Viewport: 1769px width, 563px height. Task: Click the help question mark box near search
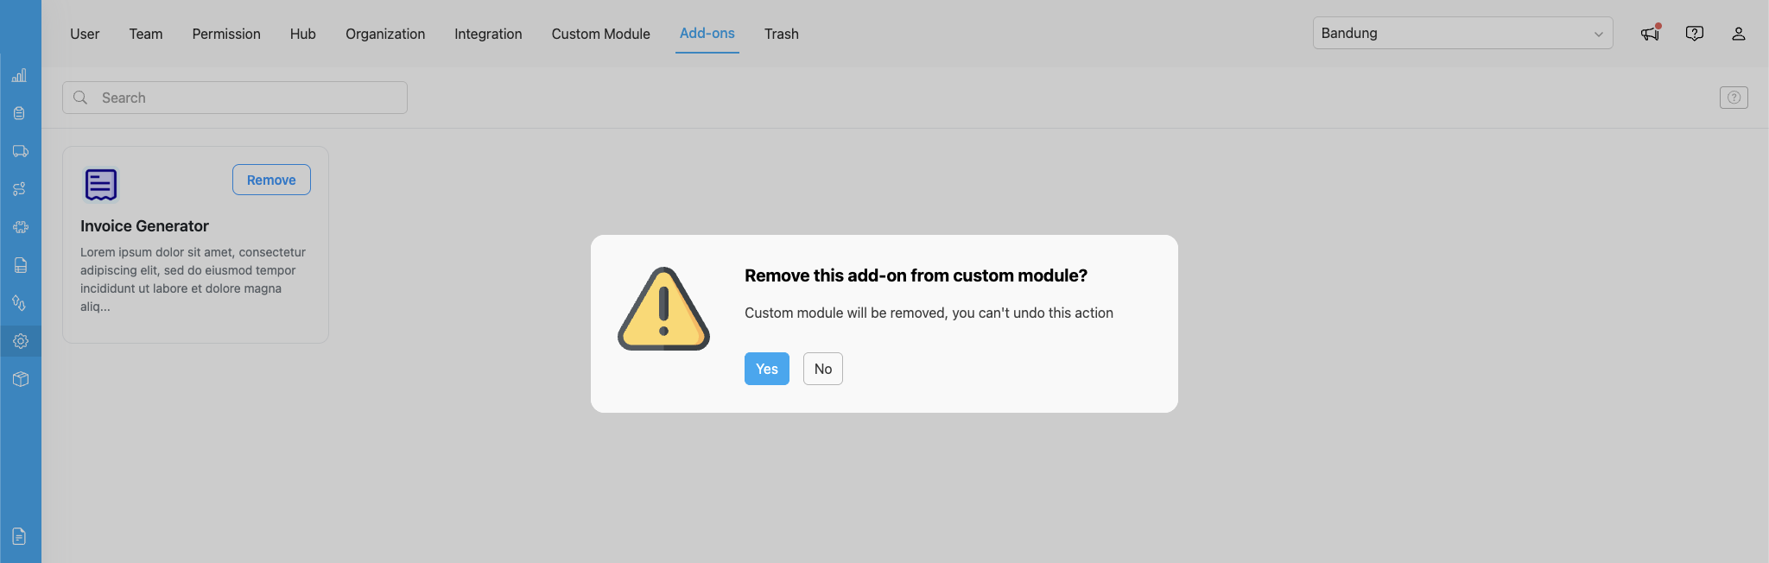tap(1734, 98)
